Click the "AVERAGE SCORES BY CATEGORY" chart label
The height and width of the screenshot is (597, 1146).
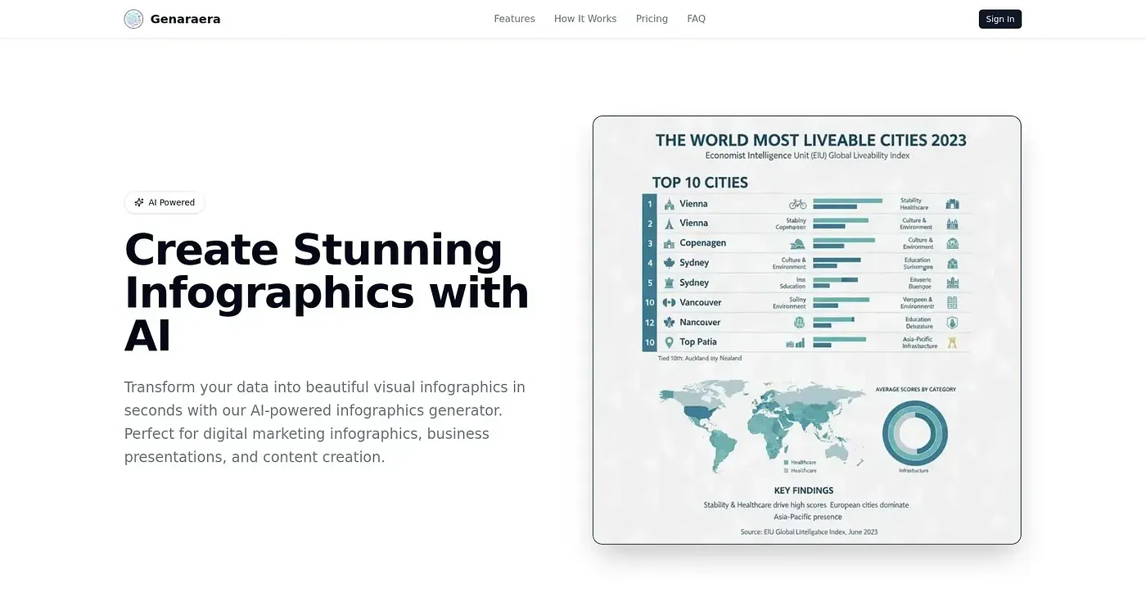click(915, 389)
